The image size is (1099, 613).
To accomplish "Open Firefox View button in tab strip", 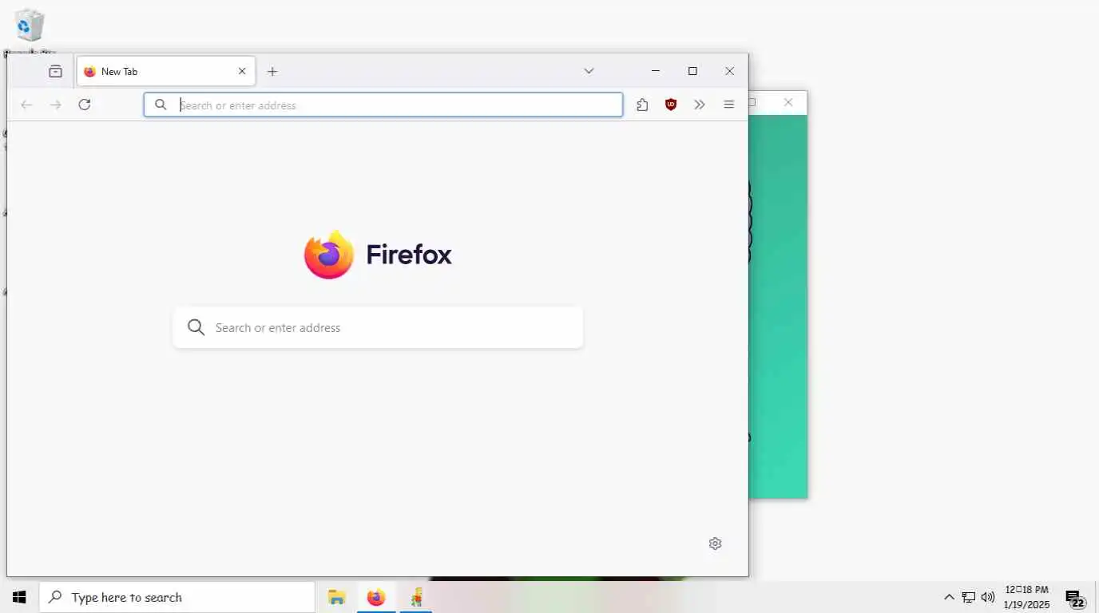I will click(x=55, y=71).
